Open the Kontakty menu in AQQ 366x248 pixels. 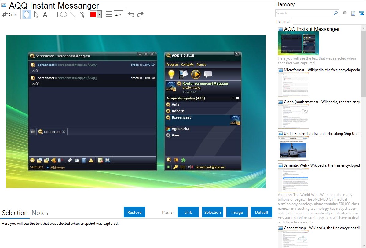pyautogui.click(x=188, y=65)
